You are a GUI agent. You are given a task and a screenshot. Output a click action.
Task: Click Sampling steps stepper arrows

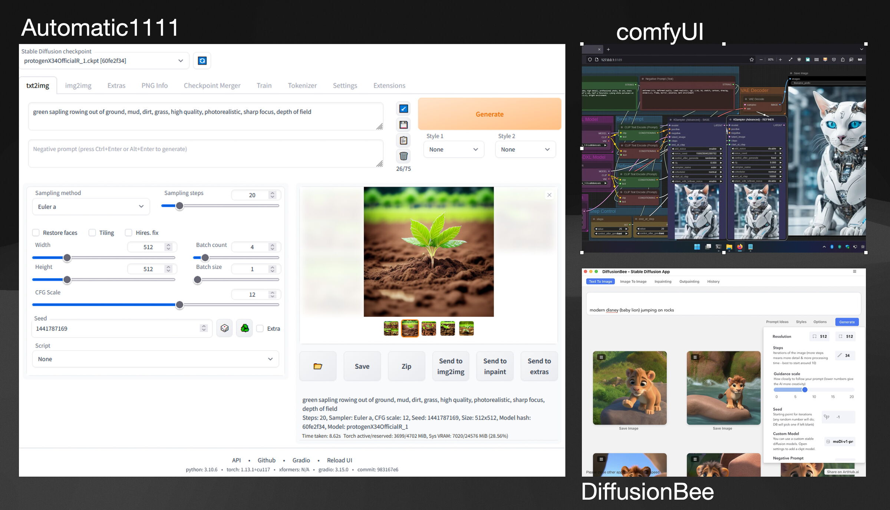[x=273, y=195]
